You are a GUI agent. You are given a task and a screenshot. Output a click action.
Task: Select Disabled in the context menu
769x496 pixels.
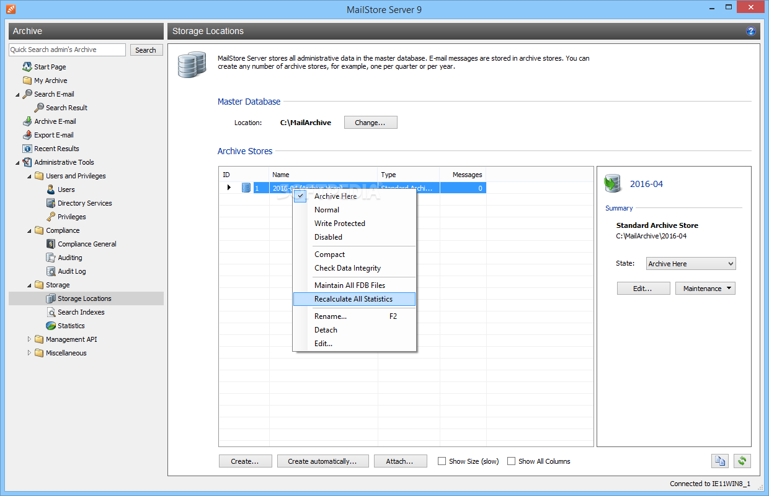point(354,237)
